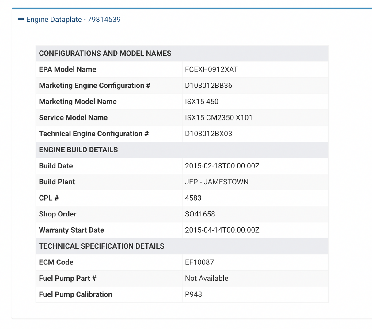Click the Shop Order label

(x=58, y=214)
